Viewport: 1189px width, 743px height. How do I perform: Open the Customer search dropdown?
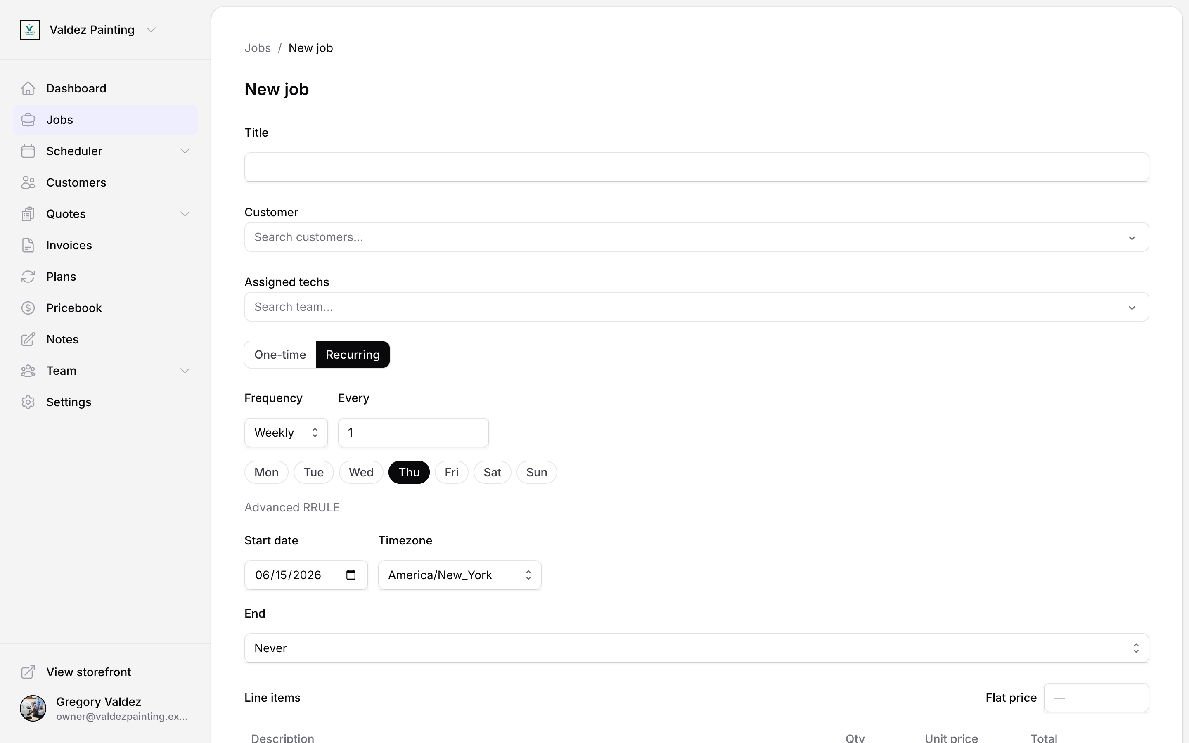coord(696,237)
